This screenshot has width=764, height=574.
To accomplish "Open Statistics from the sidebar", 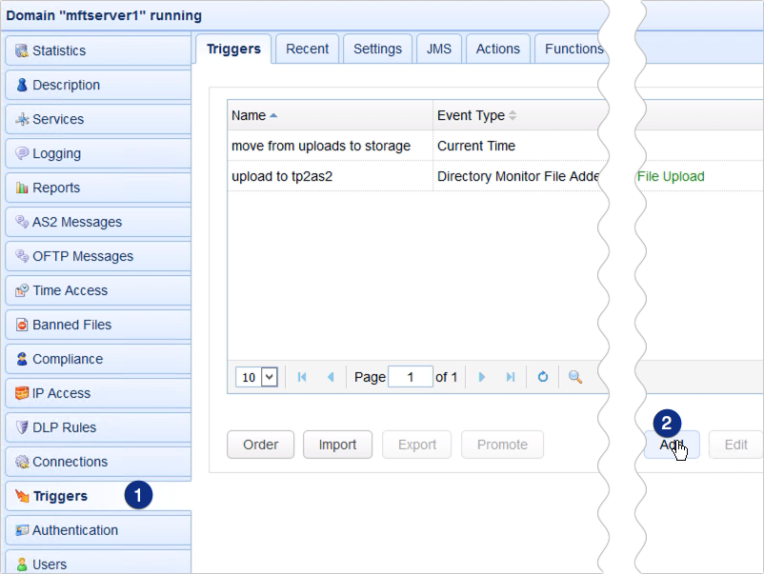I will click(x=97, y=50).
